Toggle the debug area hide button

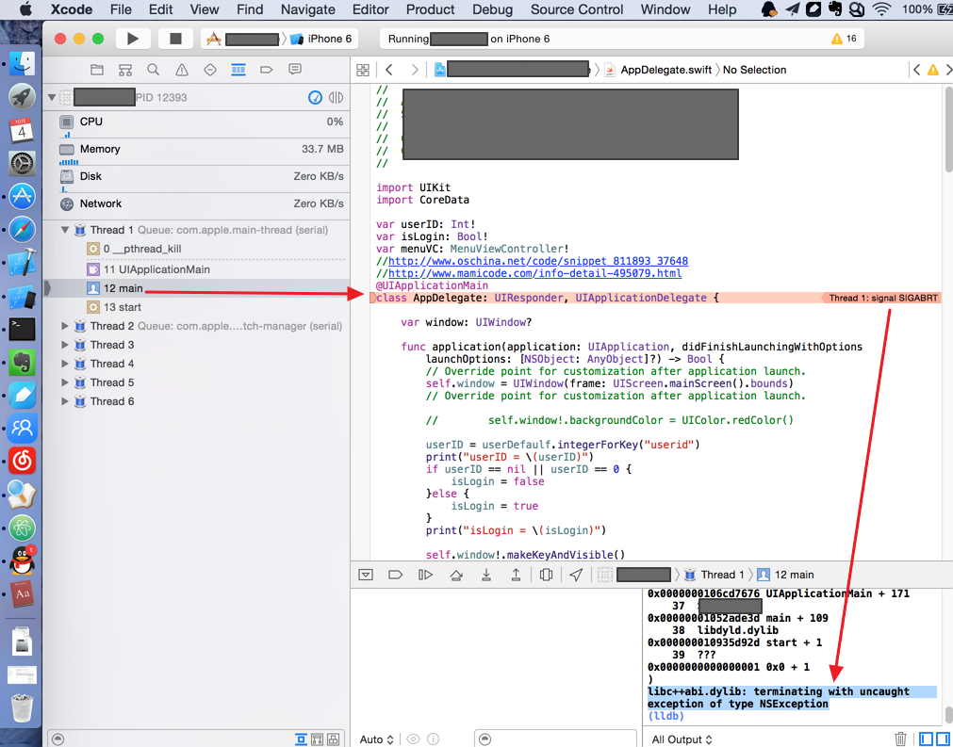pyautogui.click(x=367, y=575)
